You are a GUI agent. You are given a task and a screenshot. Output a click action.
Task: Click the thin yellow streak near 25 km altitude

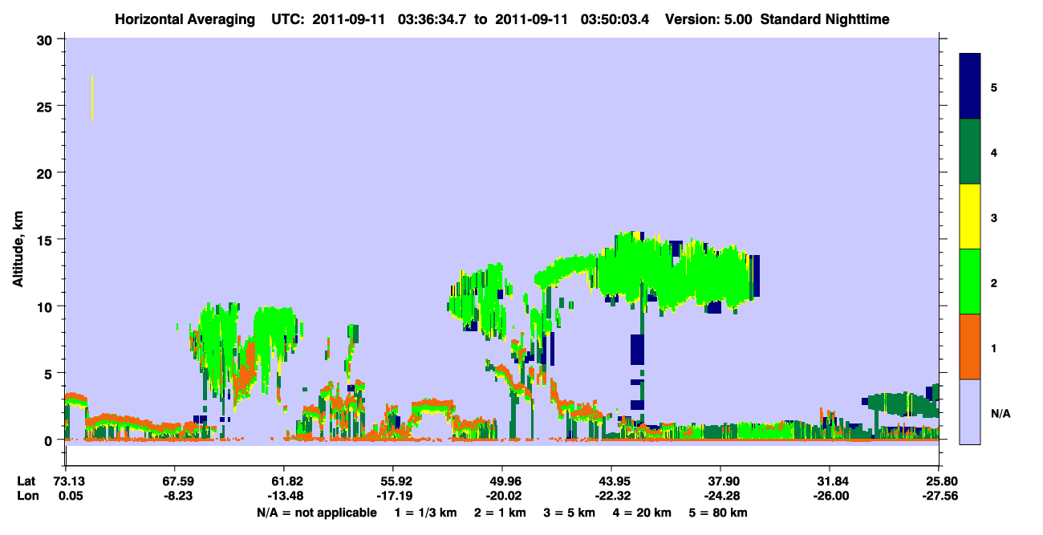pos(92,97)
